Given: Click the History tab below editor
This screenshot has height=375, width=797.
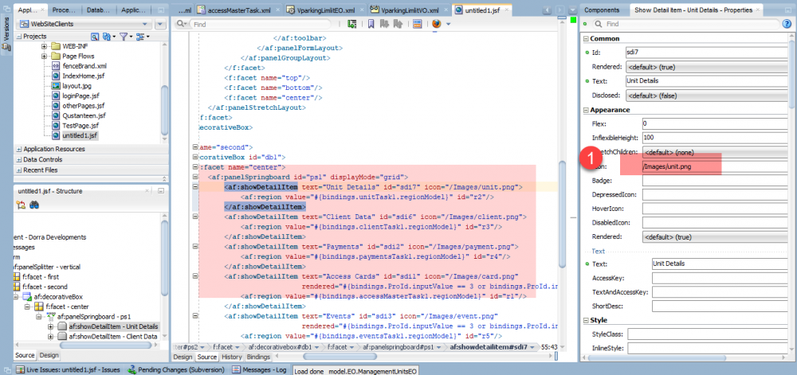Looking at the screenshot, I should (x=232, y=357).
